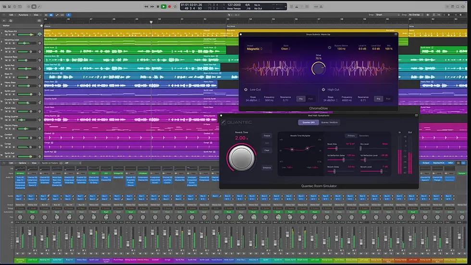Image resolution: width=471 pixels, height=265 pixels.
Task: Open the Editors pencil button
Action: tap(39, 7)
